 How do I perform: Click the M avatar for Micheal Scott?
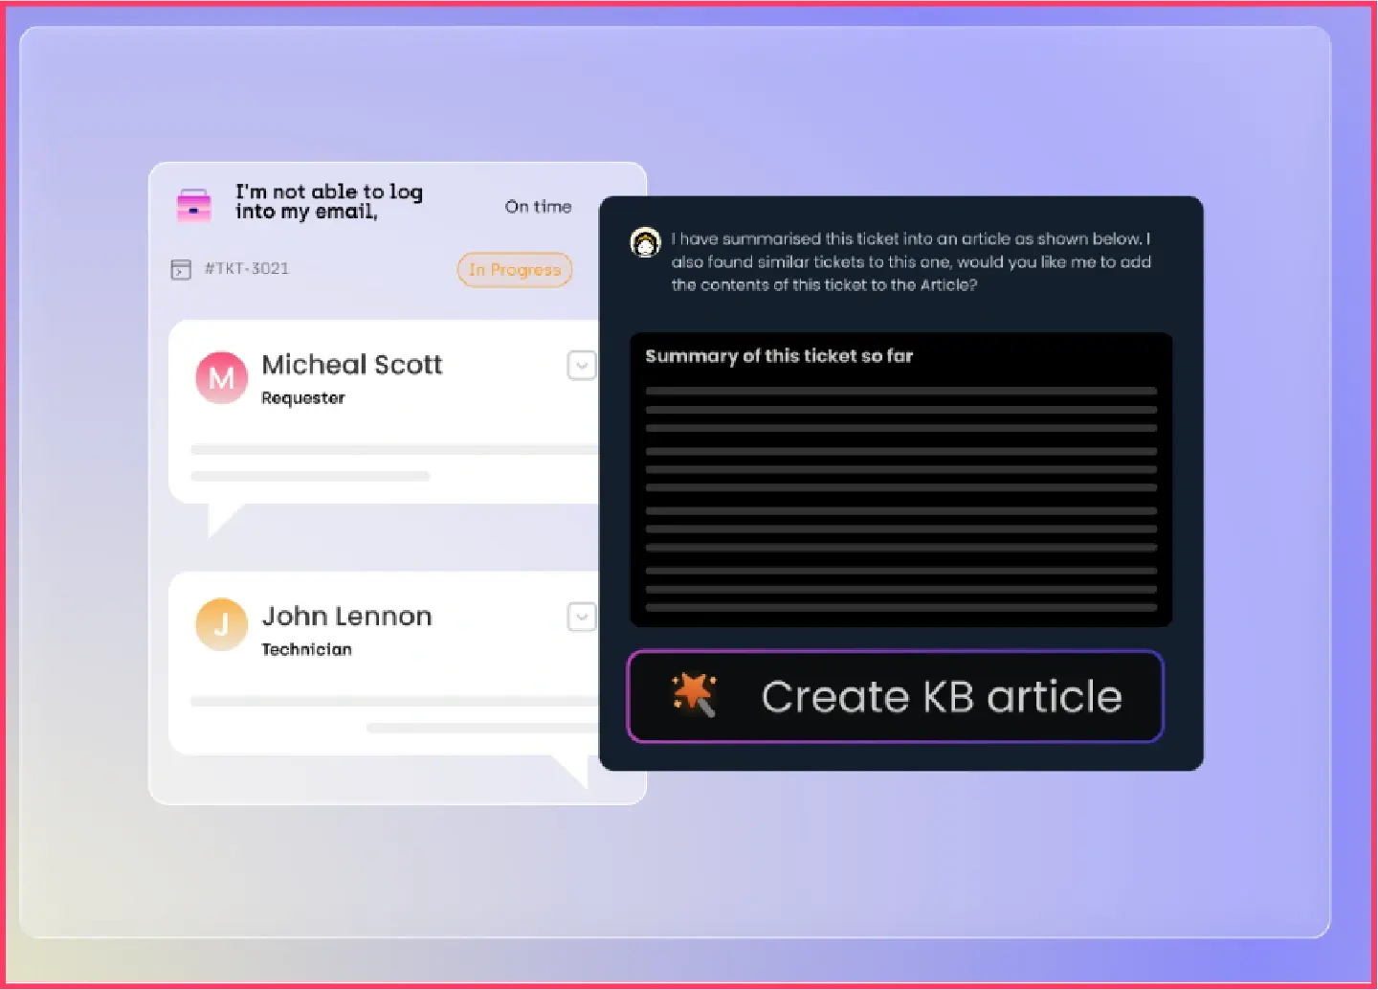click(222, 377)
